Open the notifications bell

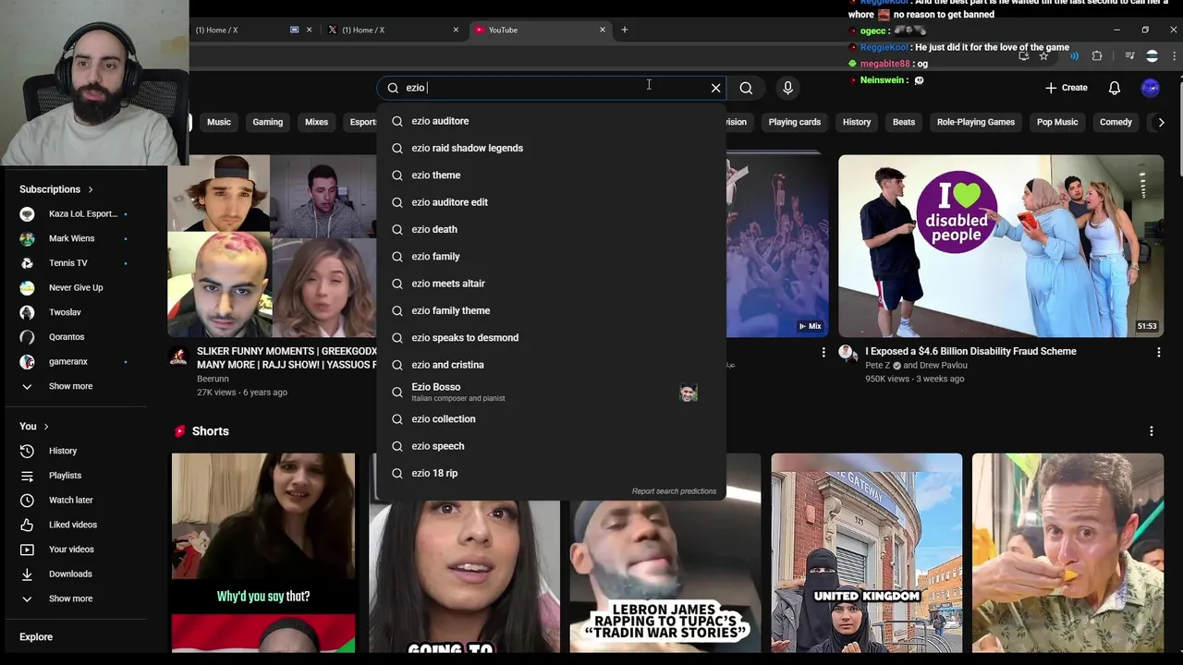[1115, 88]
